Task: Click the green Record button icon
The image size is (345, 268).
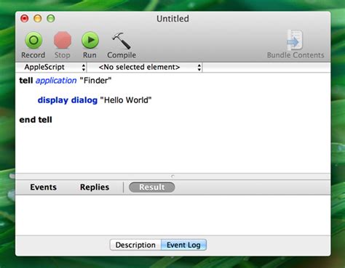Action: 33,40
